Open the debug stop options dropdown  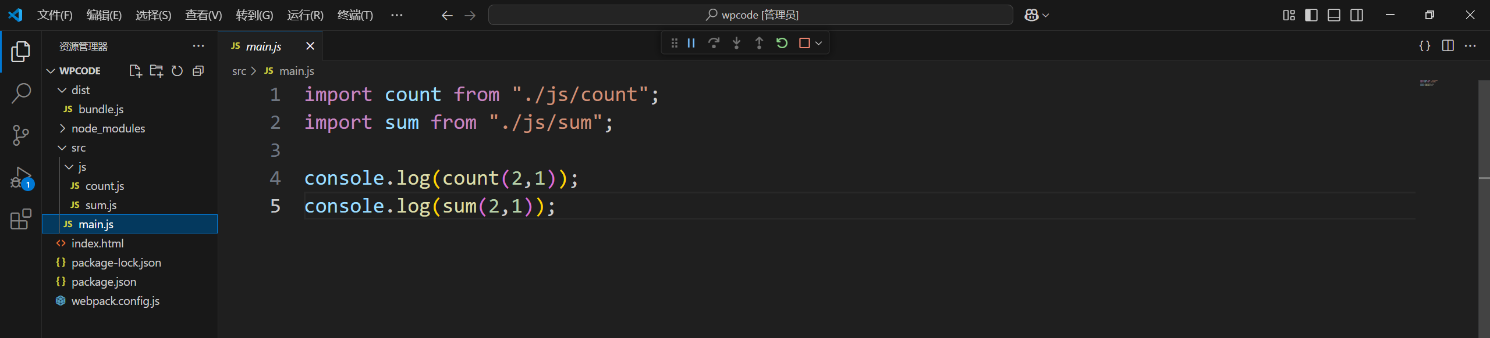[818, 43]
